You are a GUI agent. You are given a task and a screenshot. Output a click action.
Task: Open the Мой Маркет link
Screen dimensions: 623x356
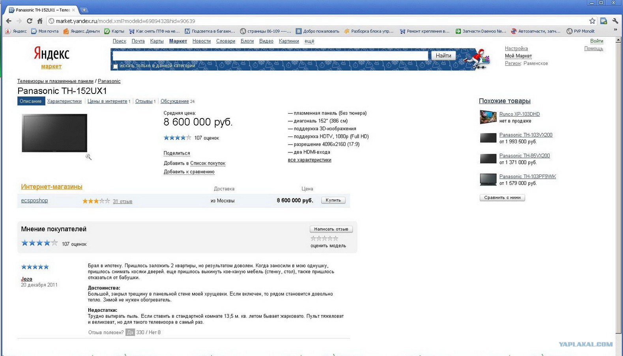point(518,56)
